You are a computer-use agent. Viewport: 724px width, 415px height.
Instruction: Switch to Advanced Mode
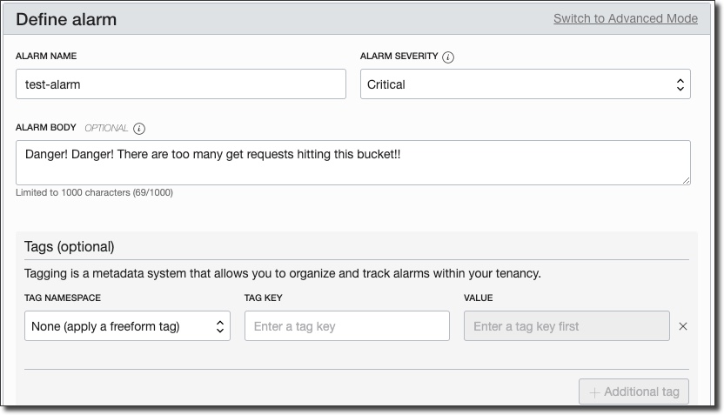pyautogui.click(x=625, y=18)
